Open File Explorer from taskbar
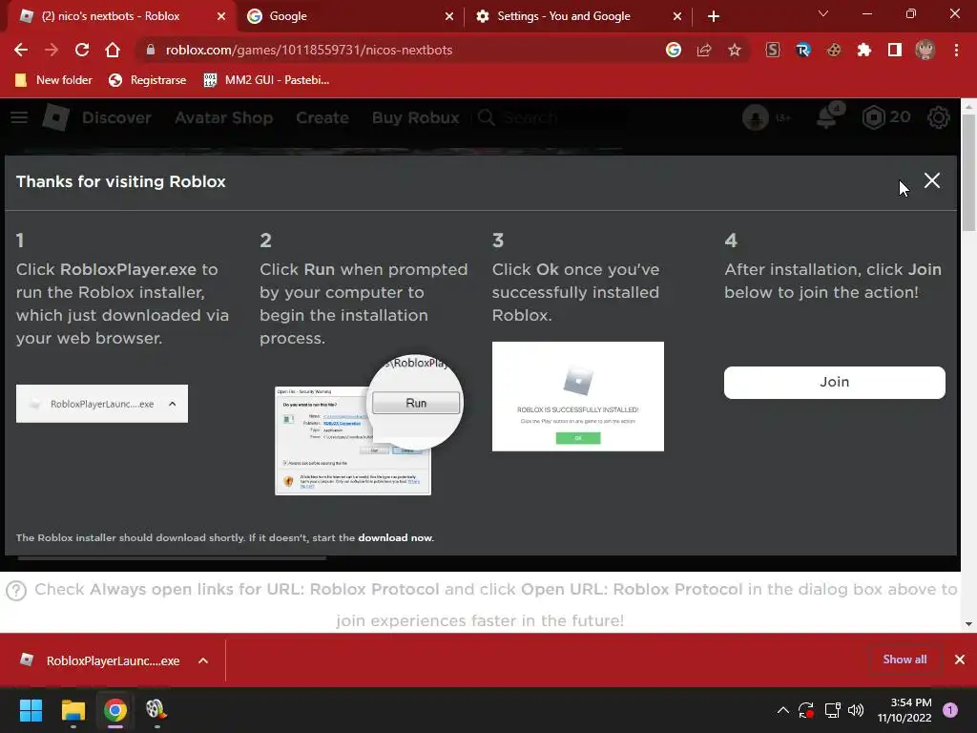Screen dimensions: 977x733 click(x=73, y=710)
